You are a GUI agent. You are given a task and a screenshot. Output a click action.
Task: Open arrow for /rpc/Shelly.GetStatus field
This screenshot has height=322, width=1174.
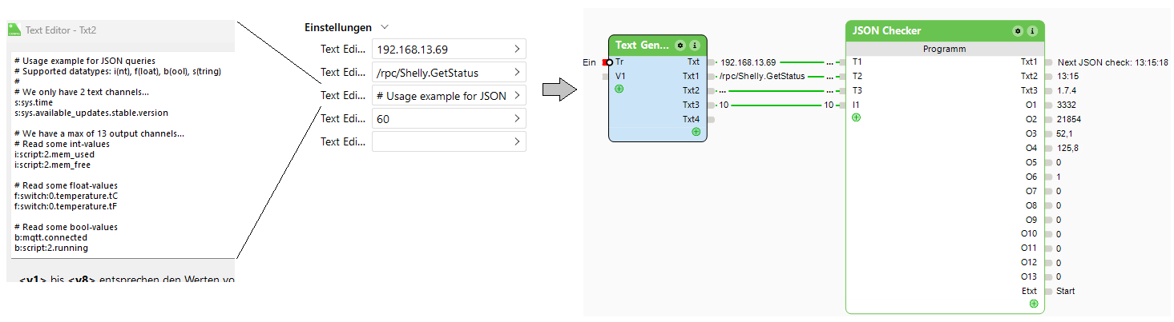tap(517, 73)
